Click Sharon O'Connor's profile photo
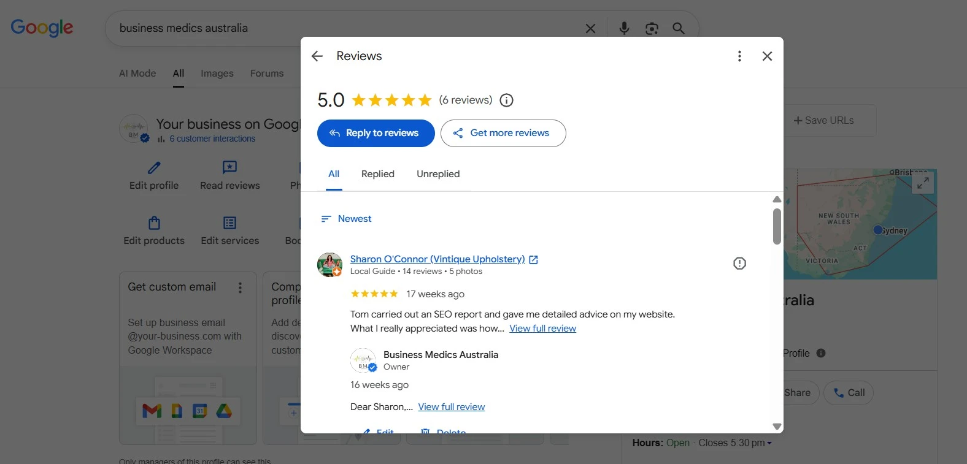The image size is (967, 464). tap(329, 265)
